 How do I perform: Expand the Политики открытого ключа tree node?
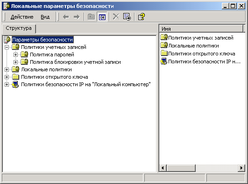click(x=7, y=77)
